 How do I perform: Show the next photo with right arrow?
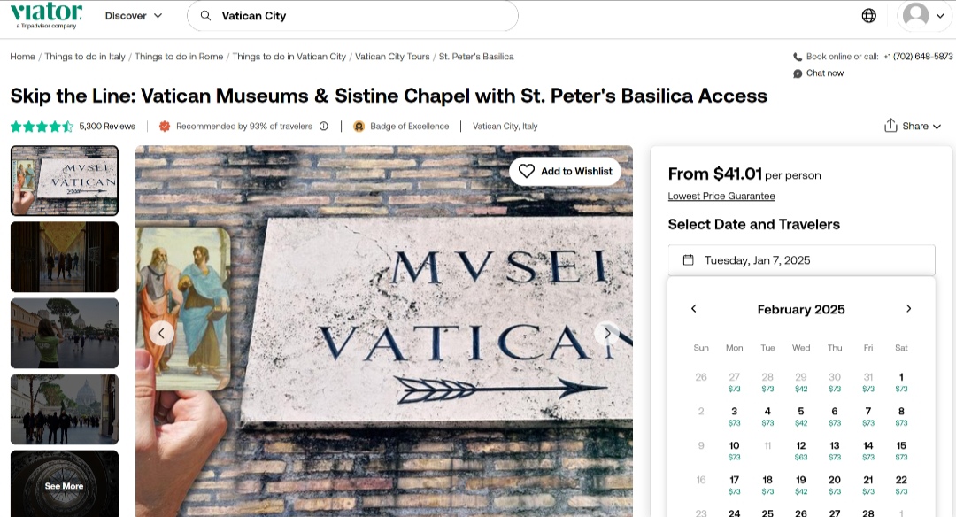coord(606,333)
